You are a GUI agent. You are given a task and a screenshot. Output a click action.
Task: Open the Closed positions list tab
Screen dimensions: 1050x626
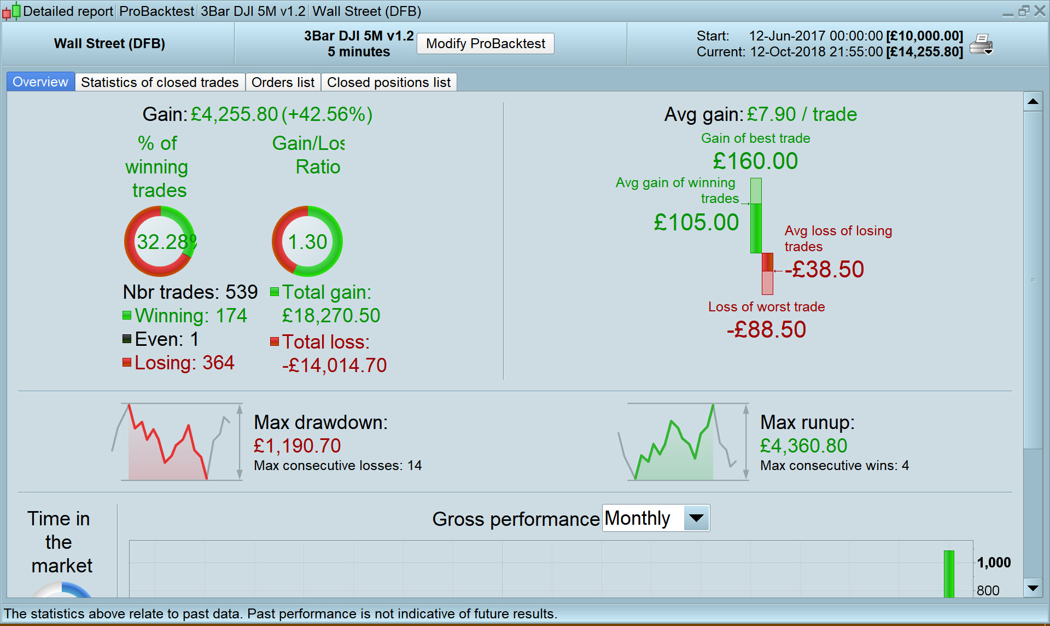(x=388, y=82)
